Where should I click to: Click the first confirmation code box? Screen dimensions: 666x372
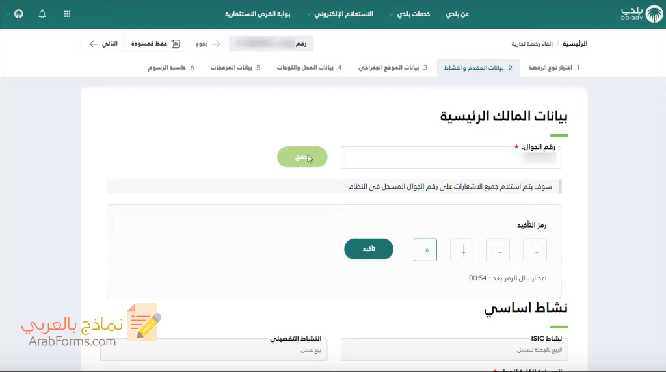click(x=535, y=250)
